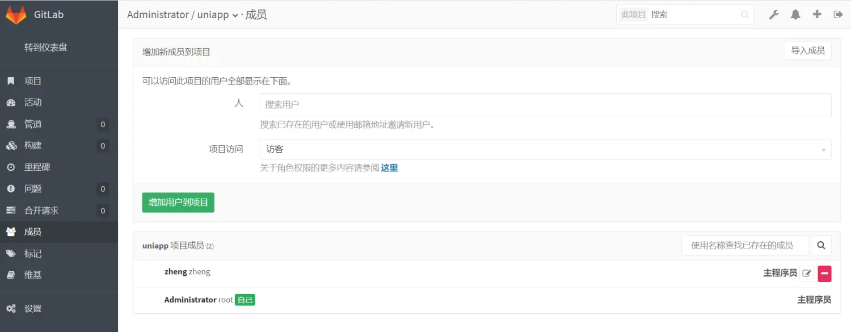
Task: Search members with magnifier button
Action: click(x=821, y=245)
